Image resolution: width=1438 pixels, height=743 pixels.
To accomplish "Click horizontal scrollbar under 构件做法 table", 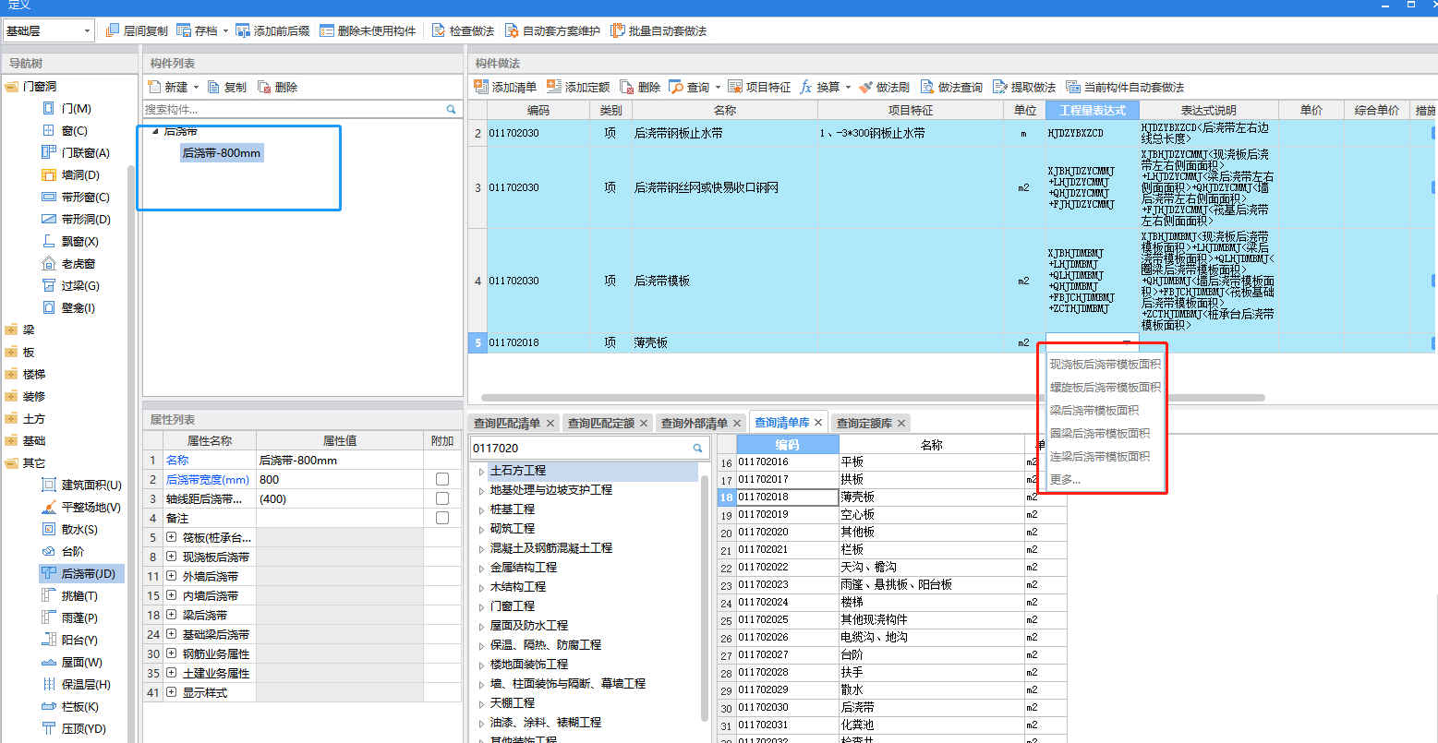I will pyautogui.click(x=874, y=398).
